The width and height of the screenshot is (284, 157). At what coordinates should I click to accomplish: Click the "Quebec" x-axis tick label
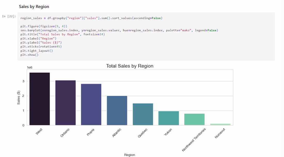[143, 133]
